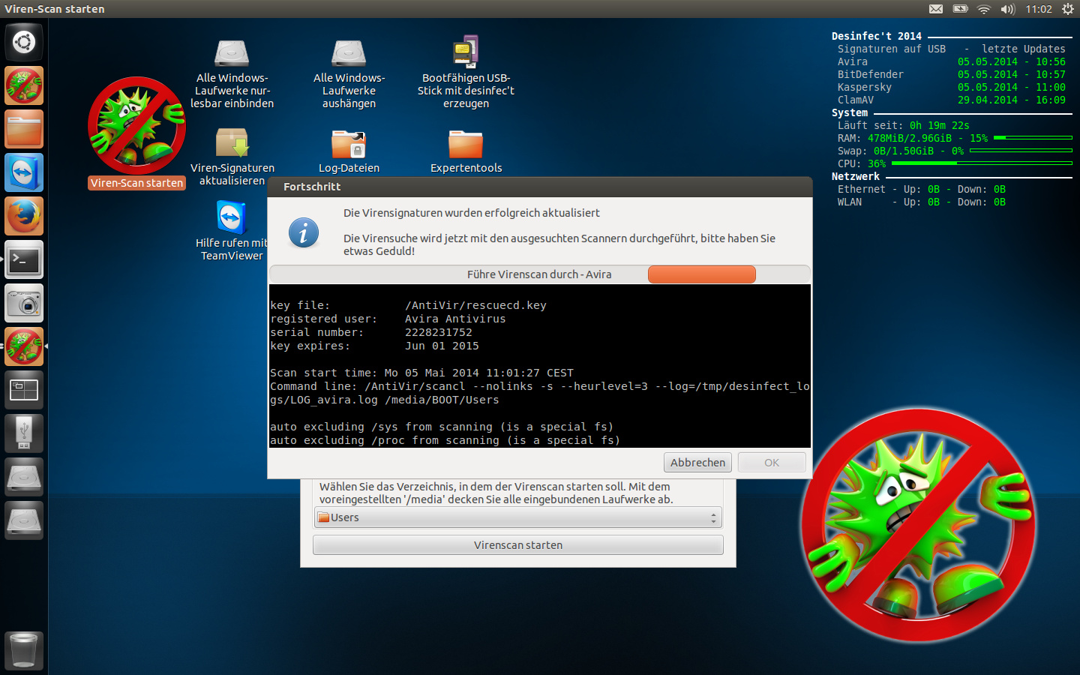The height and width of the screenshot is (675, 1080).
Task: Select the USB stick icon in launcher
Action: tap(24, 433)
